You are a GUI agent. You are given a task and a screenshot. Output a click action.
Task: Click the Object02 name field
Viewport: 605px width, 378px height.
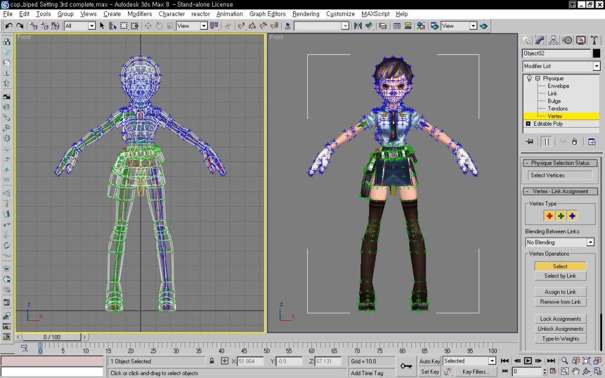click(x=557, y=53)
